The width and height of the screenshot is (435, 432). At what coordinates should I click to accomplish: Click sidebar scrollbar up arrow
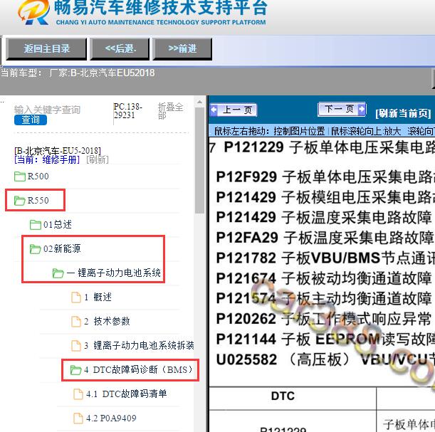point(199,102)
